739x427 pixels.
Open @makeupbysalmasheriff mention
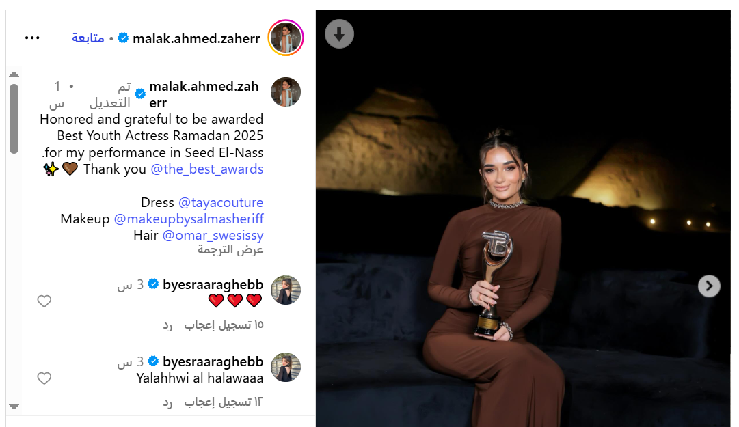[x=189, y=219]
